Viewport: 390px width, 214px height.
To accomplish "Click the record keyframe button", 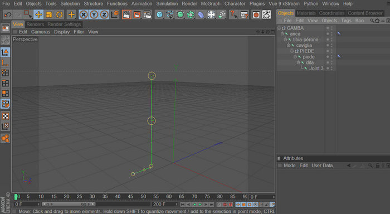I will [x=225, y=205].
